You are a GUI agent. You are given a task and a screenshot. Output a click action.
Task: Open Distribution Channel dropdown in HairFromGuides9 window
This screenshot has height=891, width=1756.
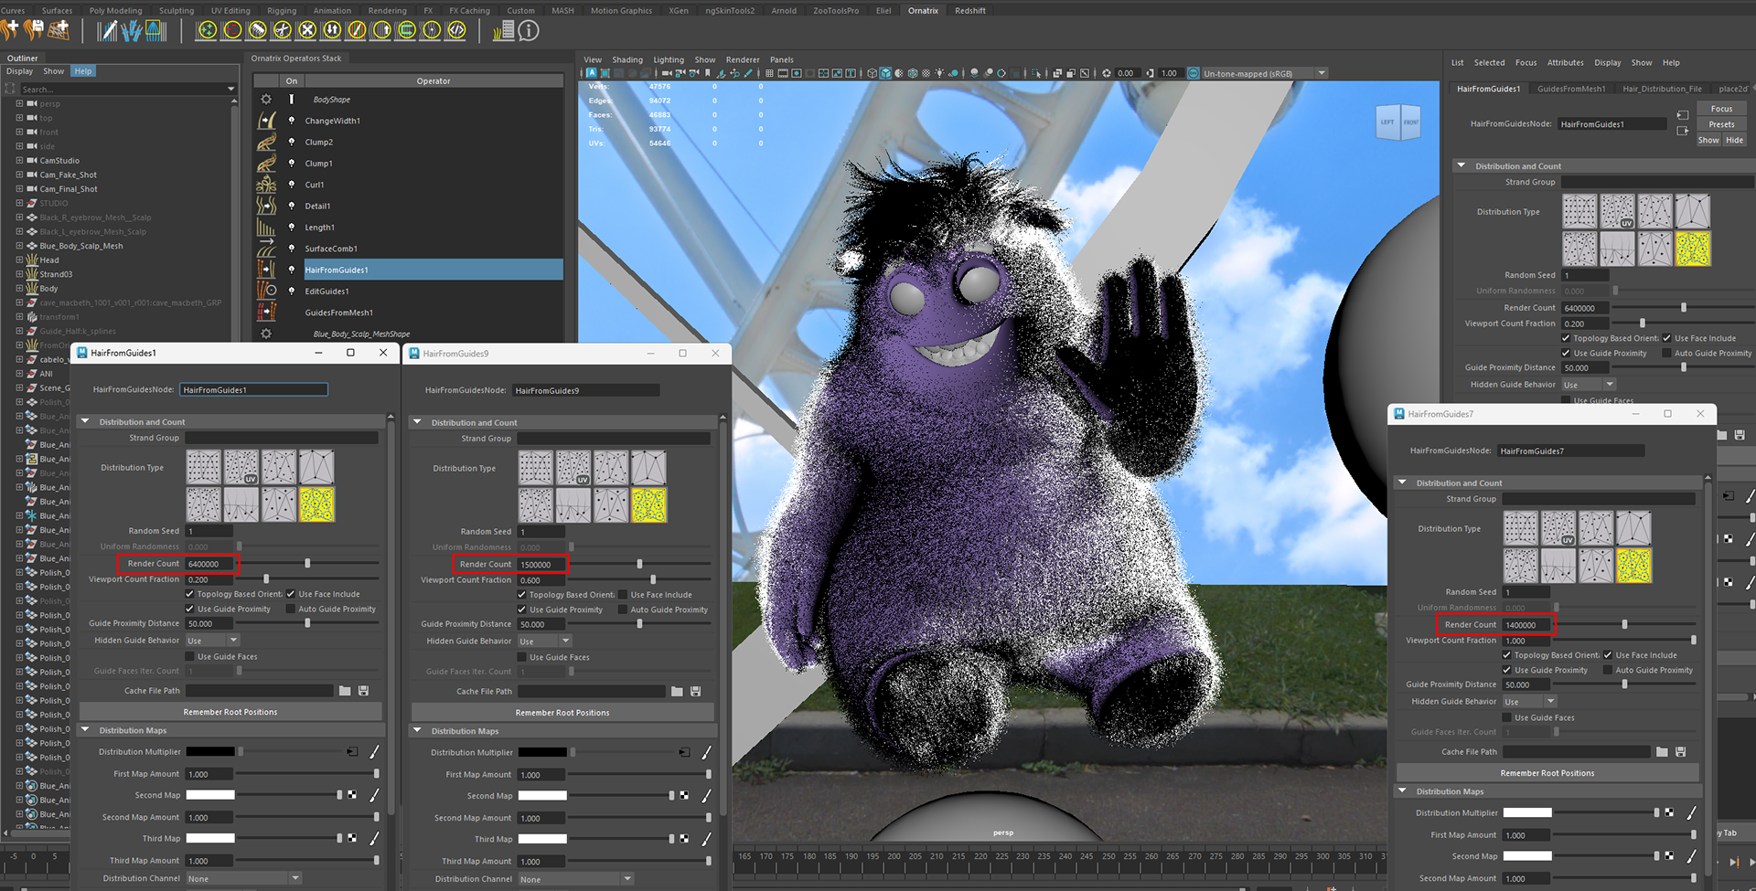[x=576, y=879]
